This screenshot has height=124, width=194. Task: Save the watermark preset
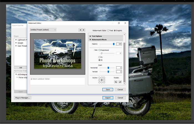click(x=108, y=90)
